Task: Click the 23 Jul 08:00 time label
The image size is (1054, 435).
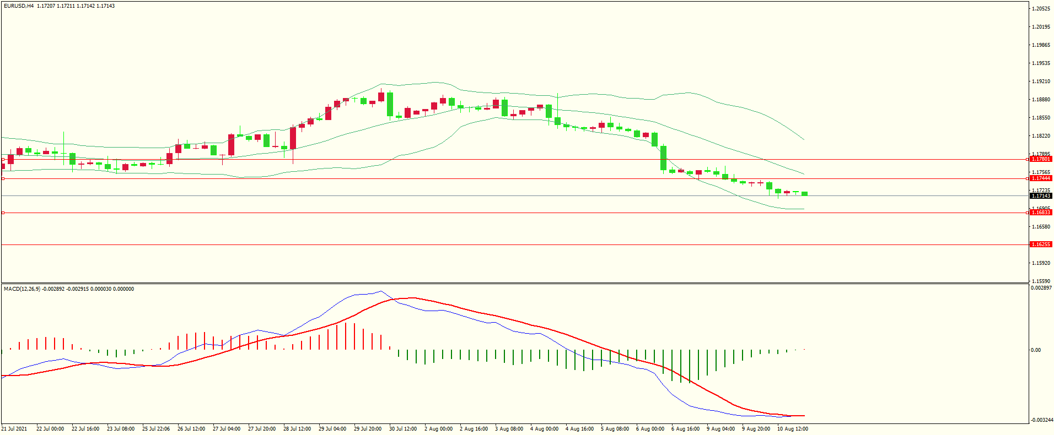Action: (x=121, y=429)
